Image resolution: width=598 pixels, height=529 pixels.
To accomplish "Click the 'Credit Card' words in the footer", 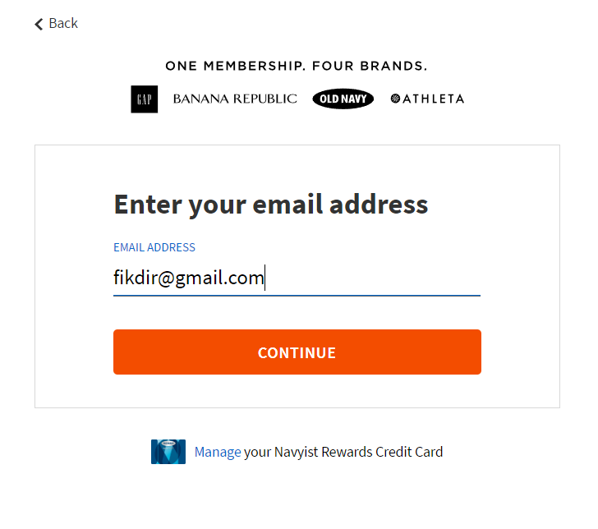I will click(x=409, y=452).
